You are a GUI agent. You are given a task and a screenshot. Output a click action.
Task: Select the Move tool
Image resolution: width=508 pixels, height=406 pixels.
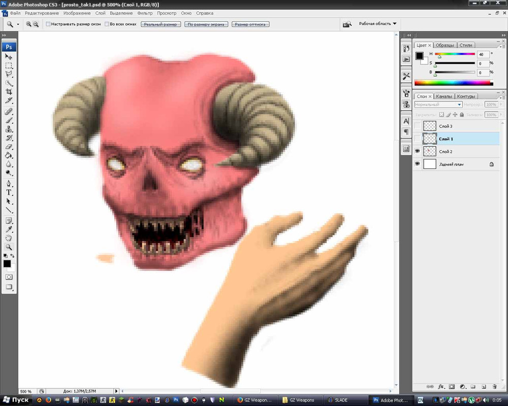point(9,57)
